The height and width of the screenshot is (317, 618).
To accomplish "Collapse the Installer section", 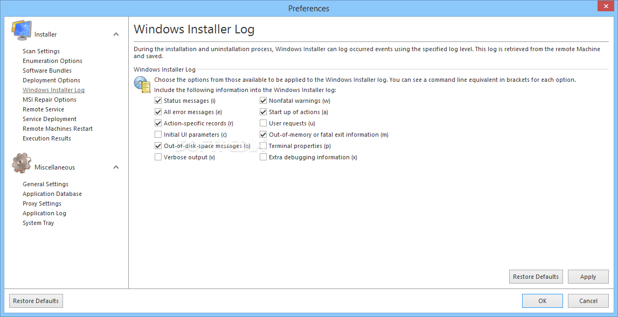I will 116,34.
